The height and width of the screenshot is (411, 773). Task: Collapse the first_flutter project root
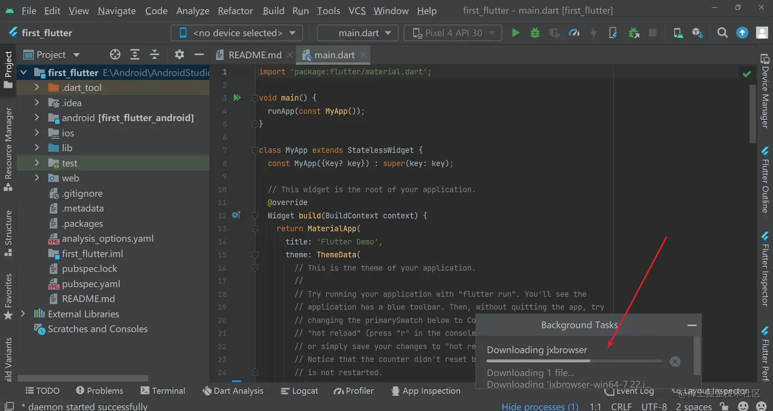pyautogui.click(x=23, y=72)
